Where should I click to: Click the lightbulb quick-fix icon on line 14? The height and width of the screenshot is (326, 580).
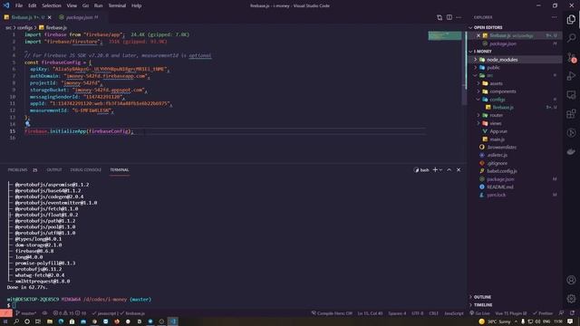27,124
